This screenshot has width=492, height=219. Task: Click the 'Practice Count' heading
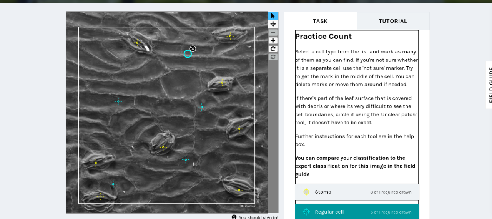tap(323, 36)
